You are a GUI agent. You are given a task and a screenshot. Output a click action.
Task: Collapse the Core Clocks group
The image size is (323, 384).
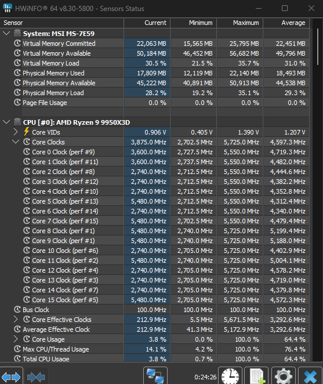click(x=16, y=142)
